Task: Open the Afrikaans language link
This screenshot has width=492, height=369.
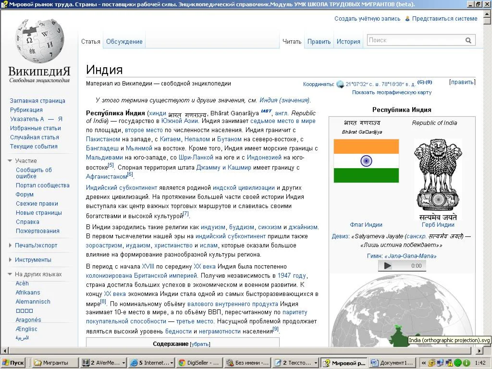Action: [28, 293]
